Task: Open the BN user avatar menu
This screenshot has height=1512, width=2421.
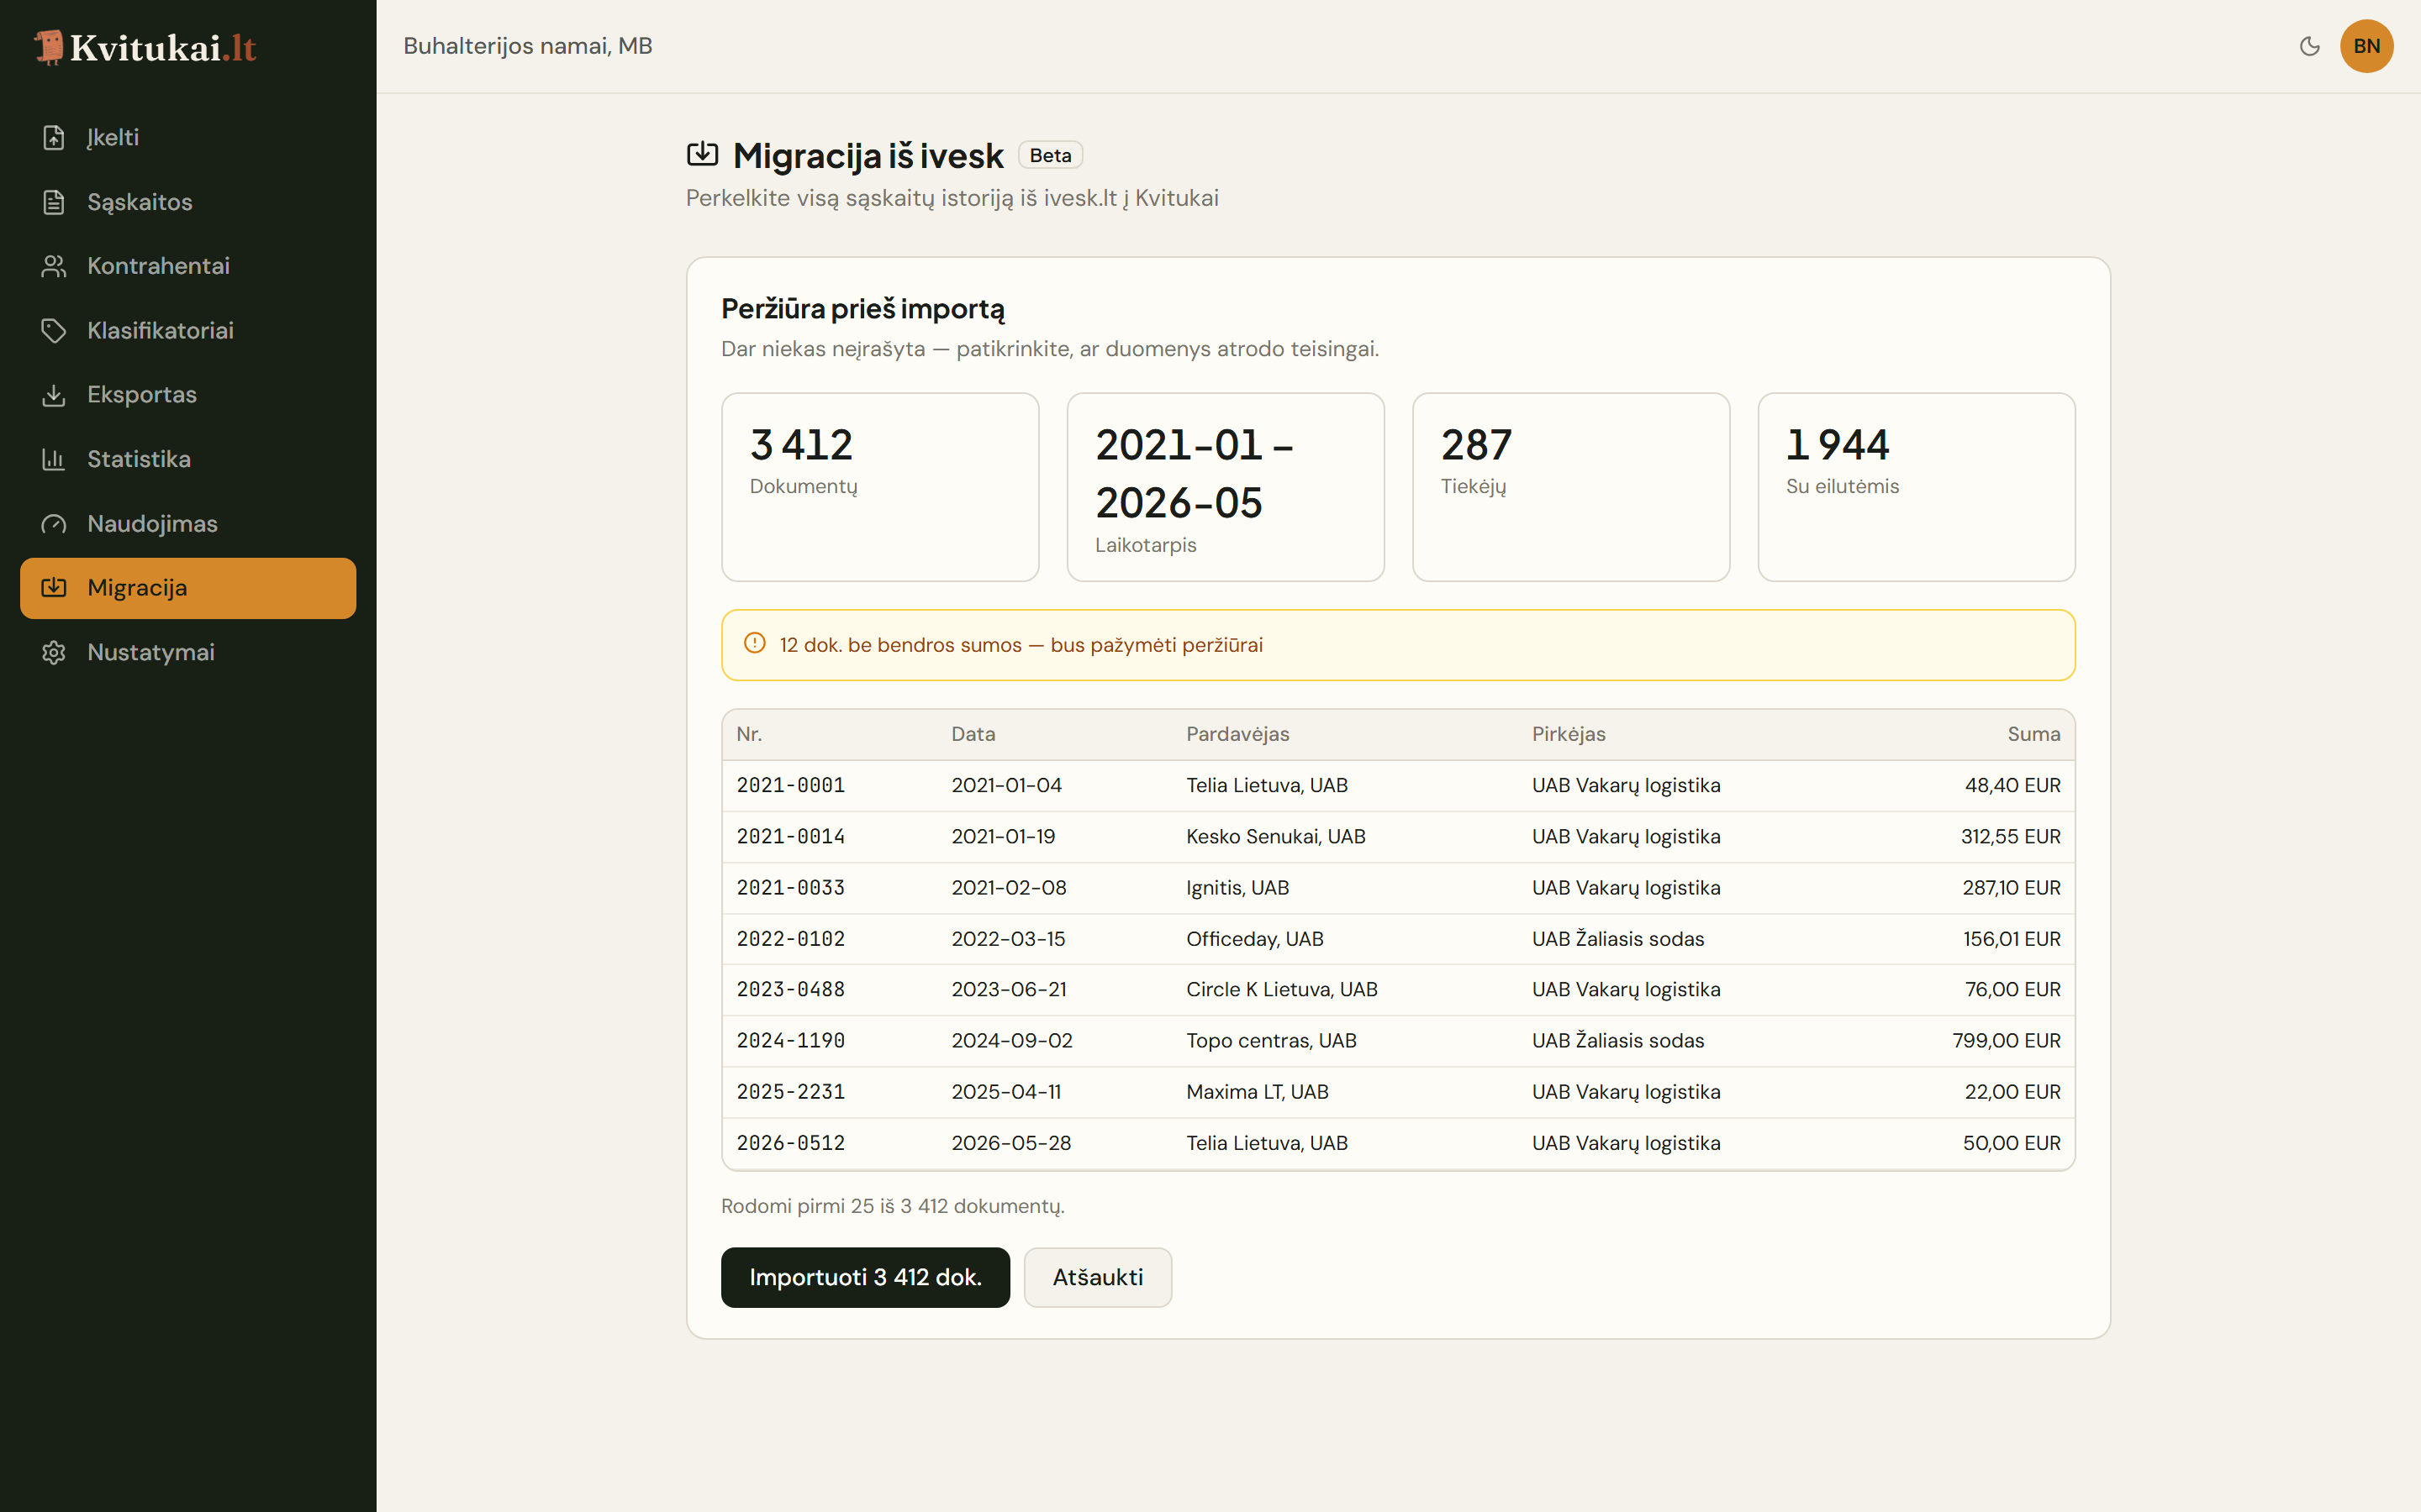Action: (2367, 46)
